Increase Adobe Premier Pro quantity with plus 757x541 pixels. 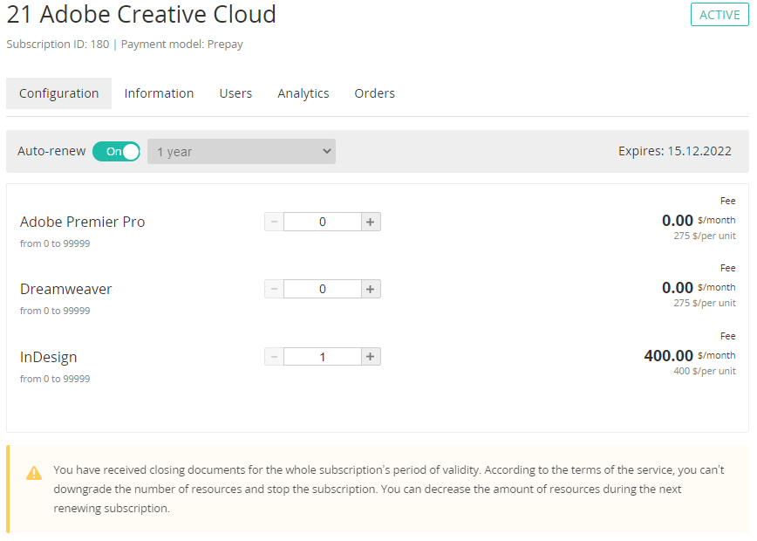point(371,223)
